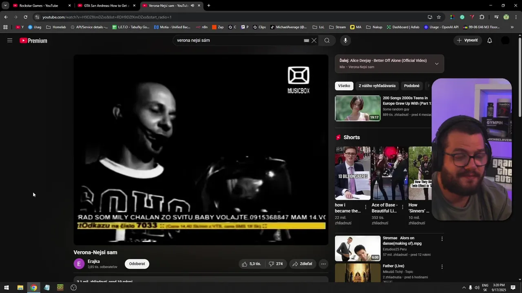Open '200 Songs 2000s Teens' video title
The height and width of the screenshot is (293, 522).
(x=407, y=101)
